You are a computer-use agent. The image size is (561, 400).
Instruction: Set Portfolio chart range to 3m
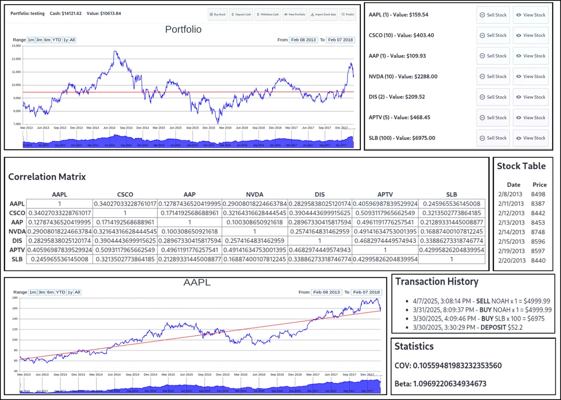[x=39, y=40]
